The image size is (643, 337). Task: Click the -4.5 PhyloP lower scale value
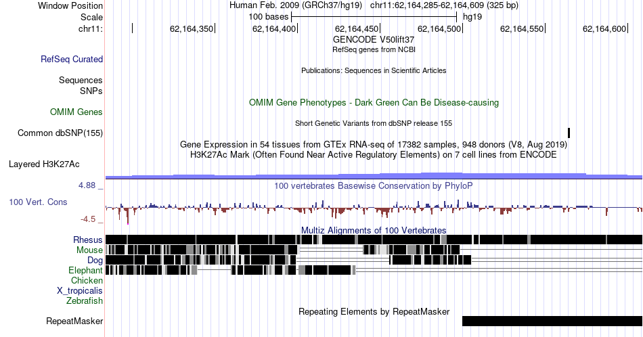point(88,219)
